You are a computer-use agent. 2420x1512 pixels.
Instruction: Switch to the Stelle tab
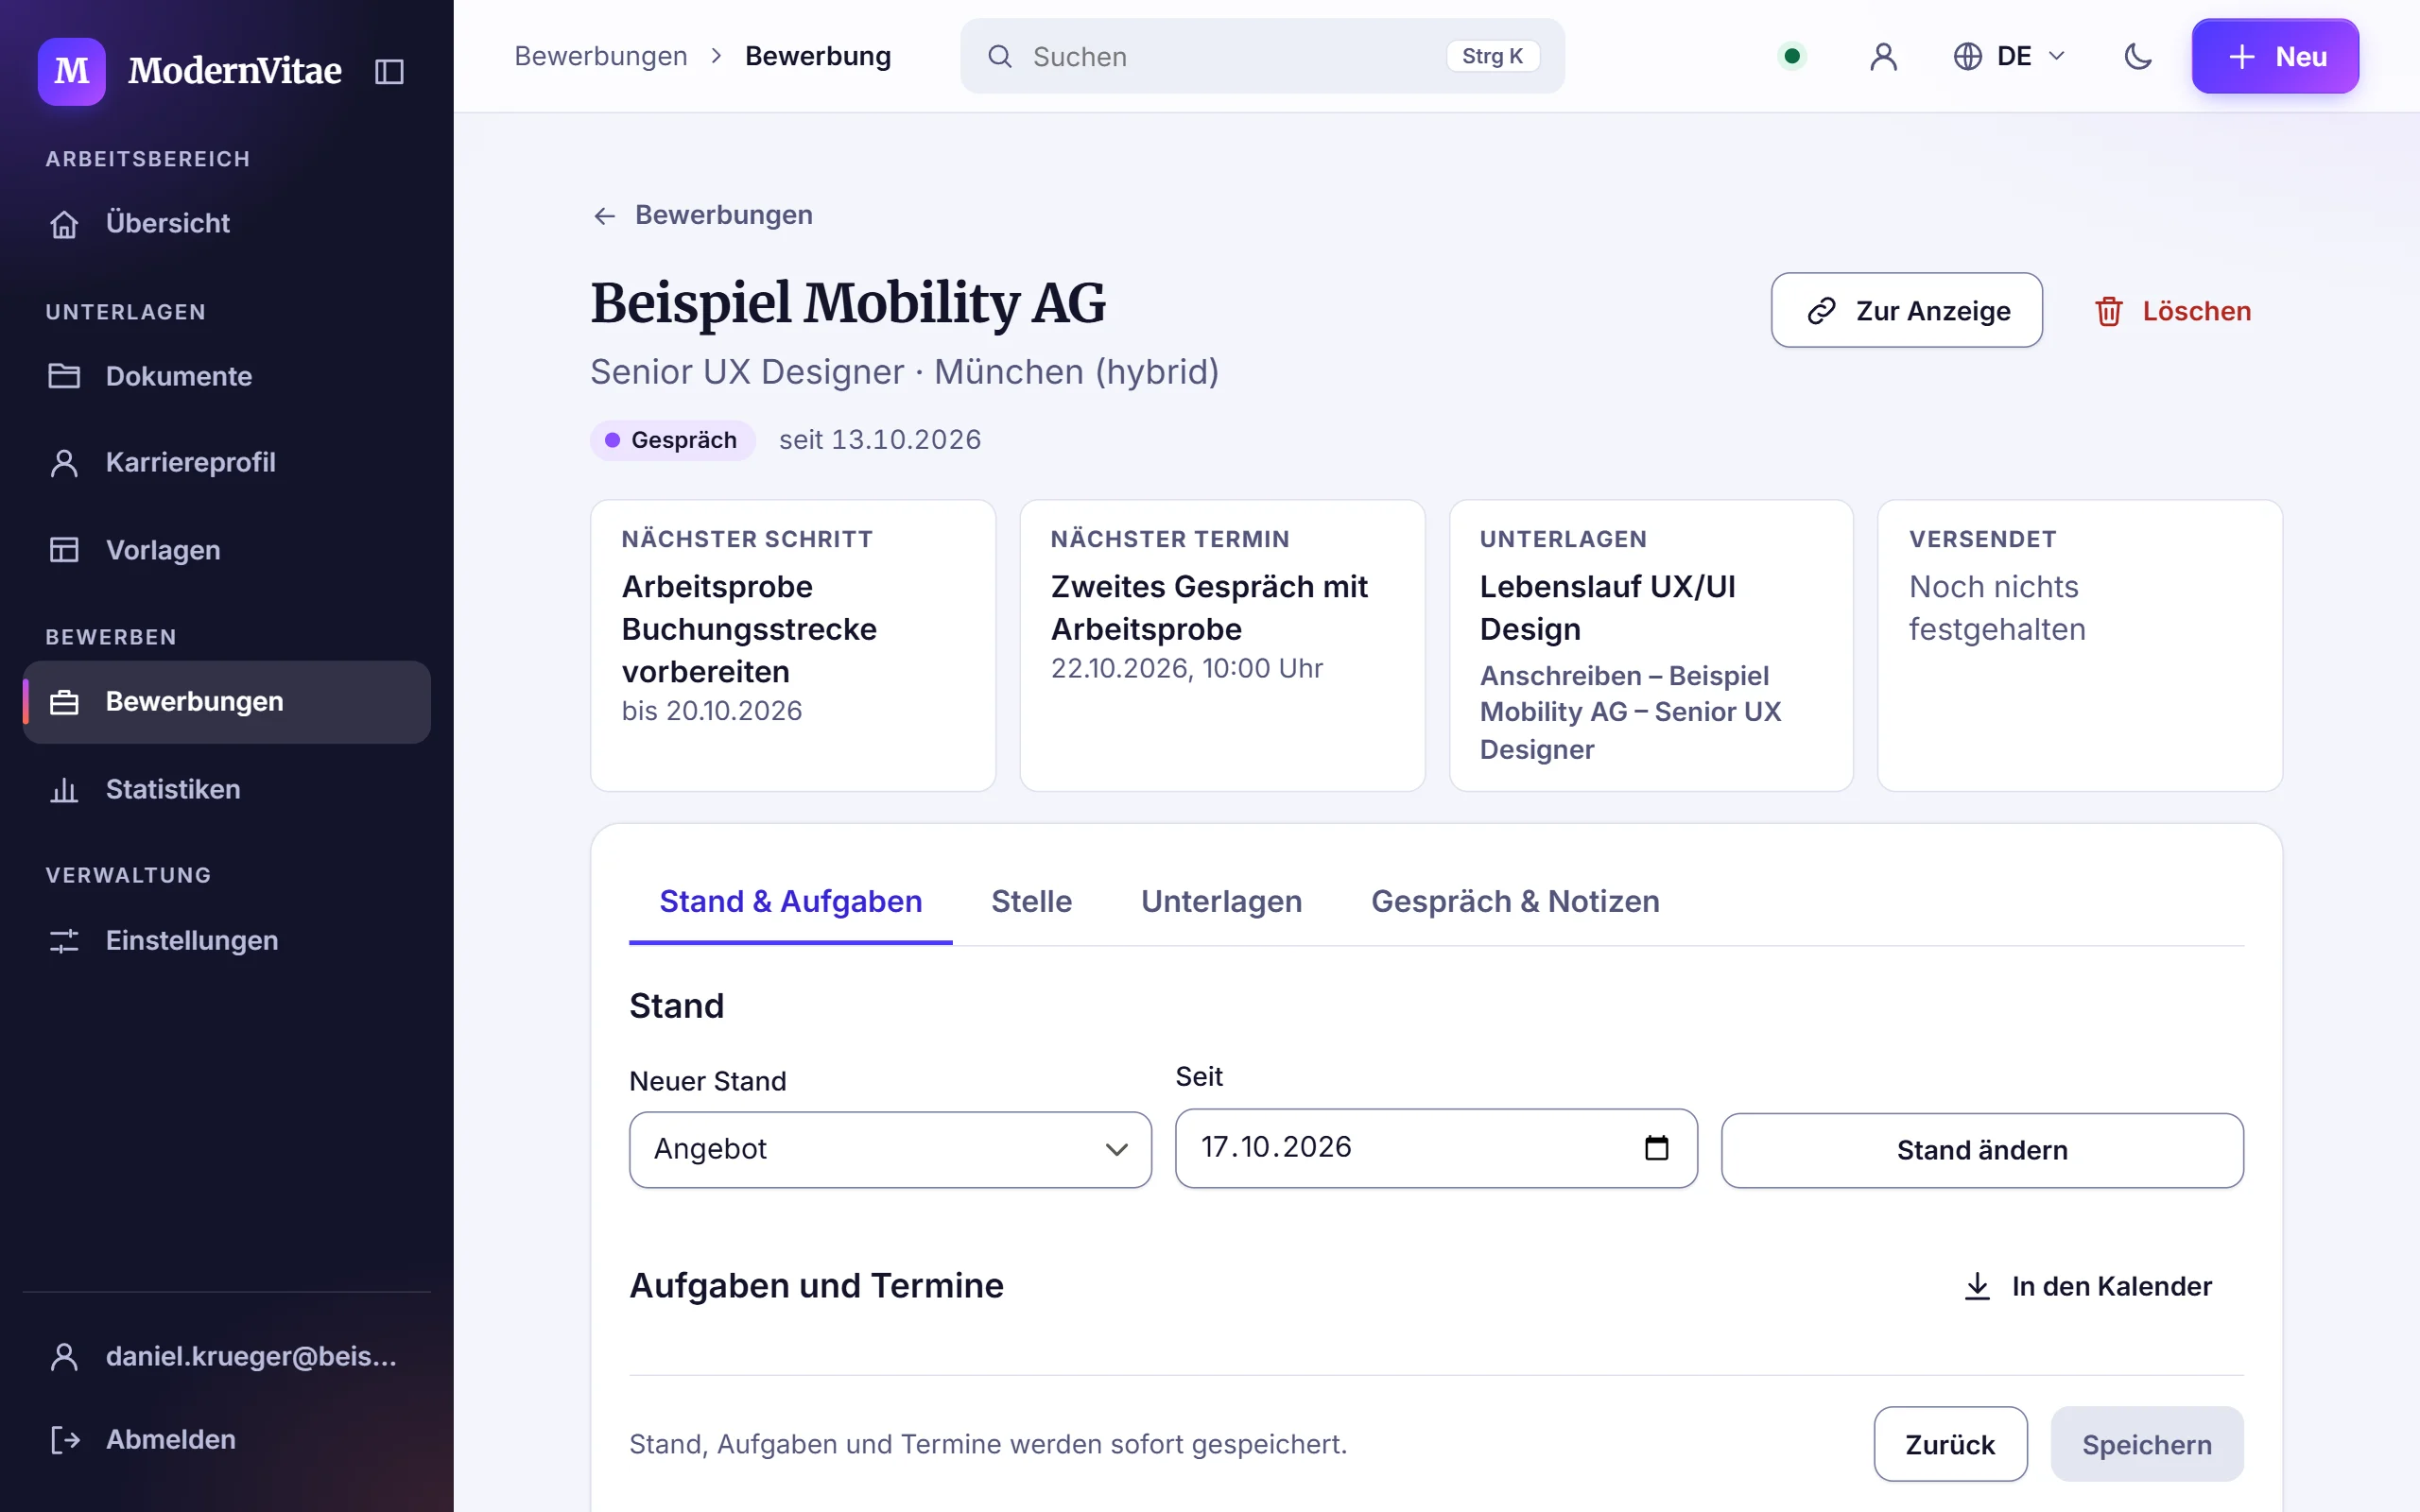1031,901
